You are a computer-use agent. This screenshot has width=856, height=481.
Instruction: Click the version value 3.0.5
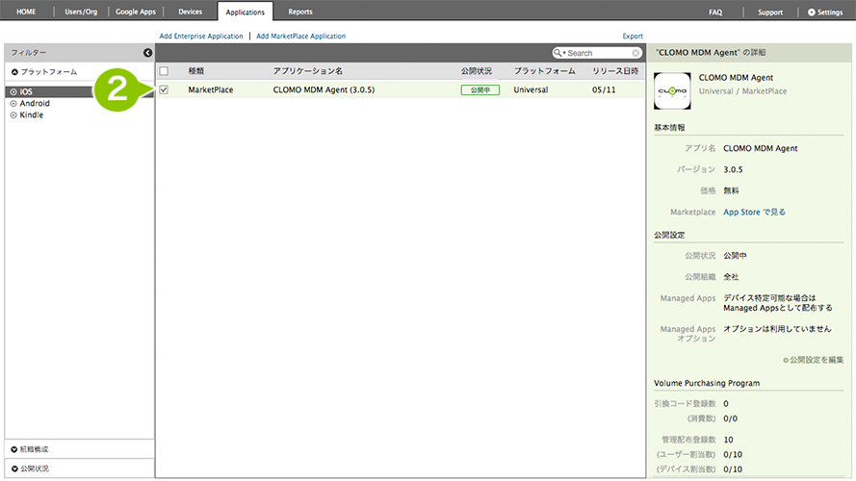(733, 169)
